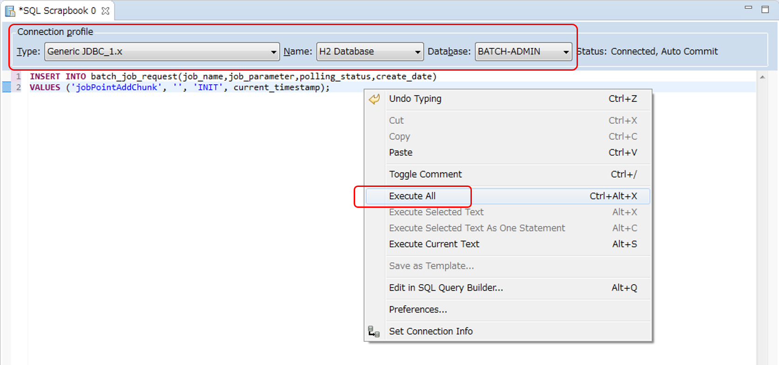
Task: Click the 'INIT' string literal
Action: pos(208,87)
